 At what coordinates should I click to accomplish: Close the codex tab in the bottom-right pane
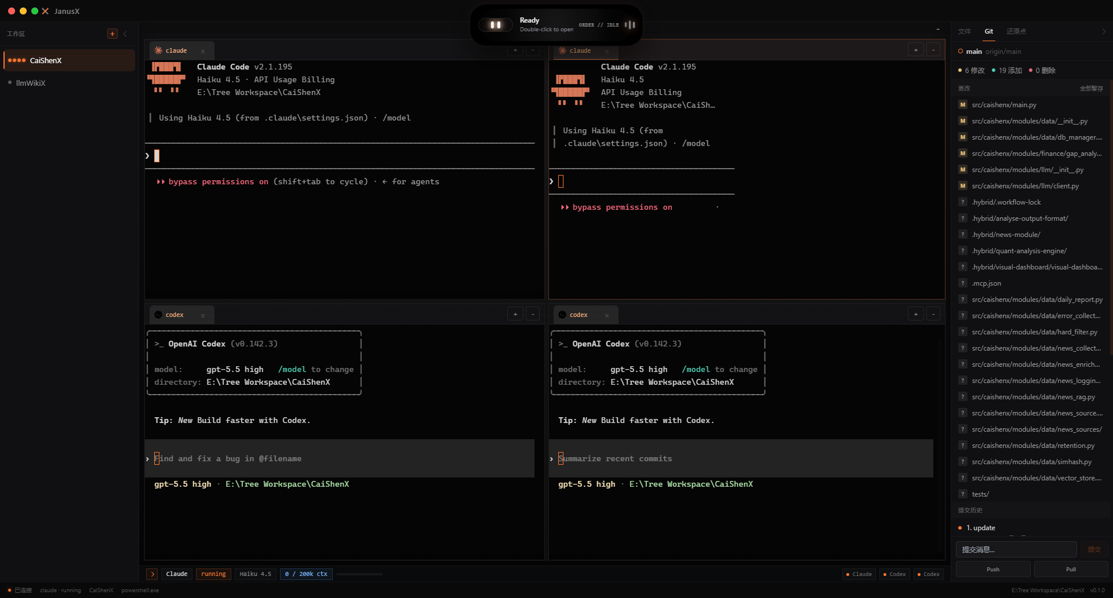[607, 315]
